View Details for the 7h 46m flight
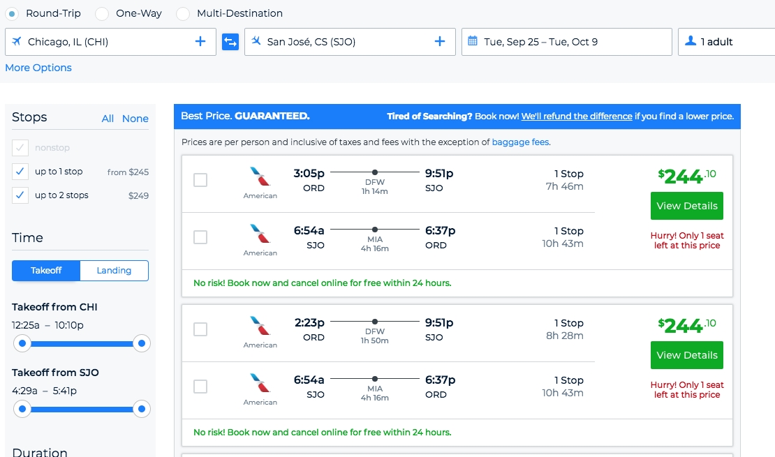Screen dimensions: 775x457 click(x=686, y=206)
